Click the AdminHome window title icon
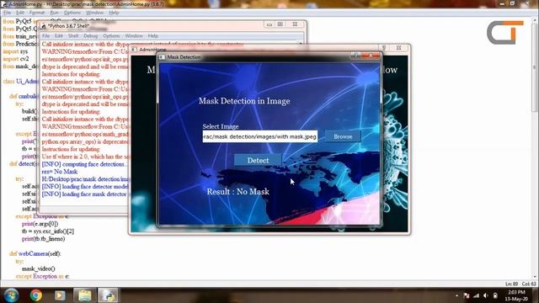The image size is (539, 303). point(134,50)
